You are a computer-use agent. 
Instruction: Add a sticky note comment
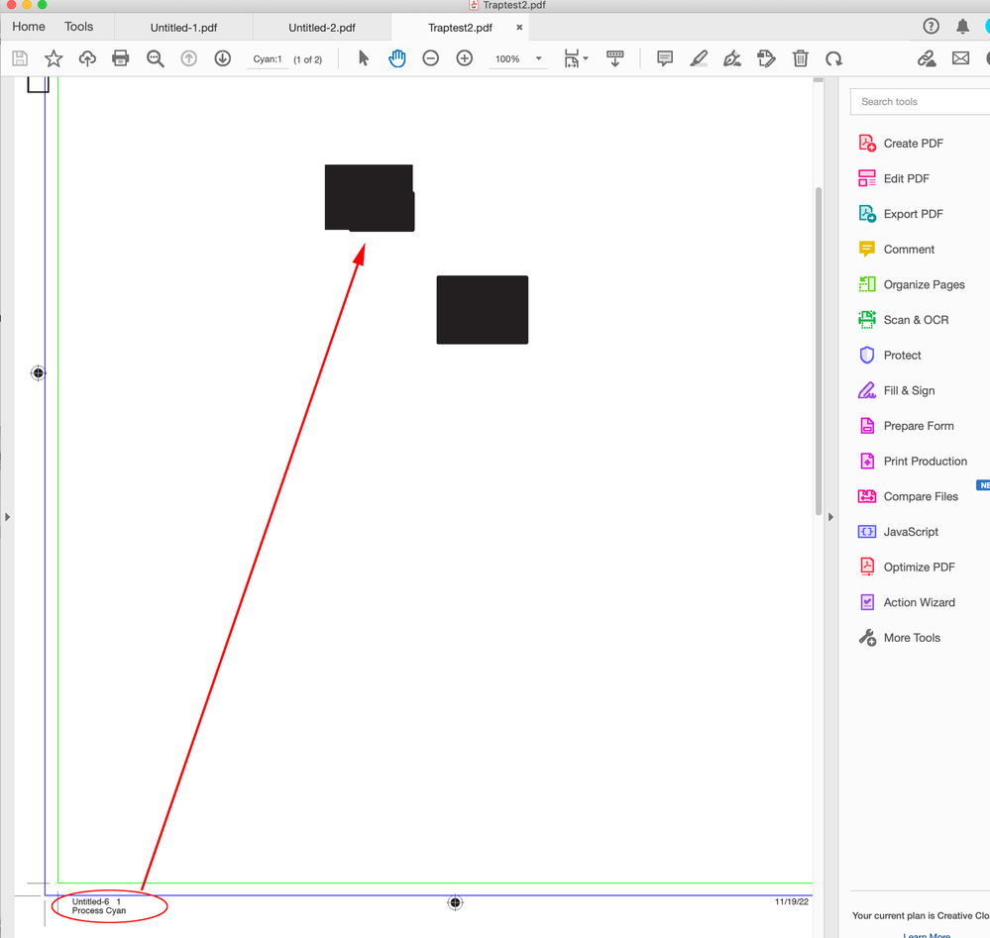pos(665,58)
